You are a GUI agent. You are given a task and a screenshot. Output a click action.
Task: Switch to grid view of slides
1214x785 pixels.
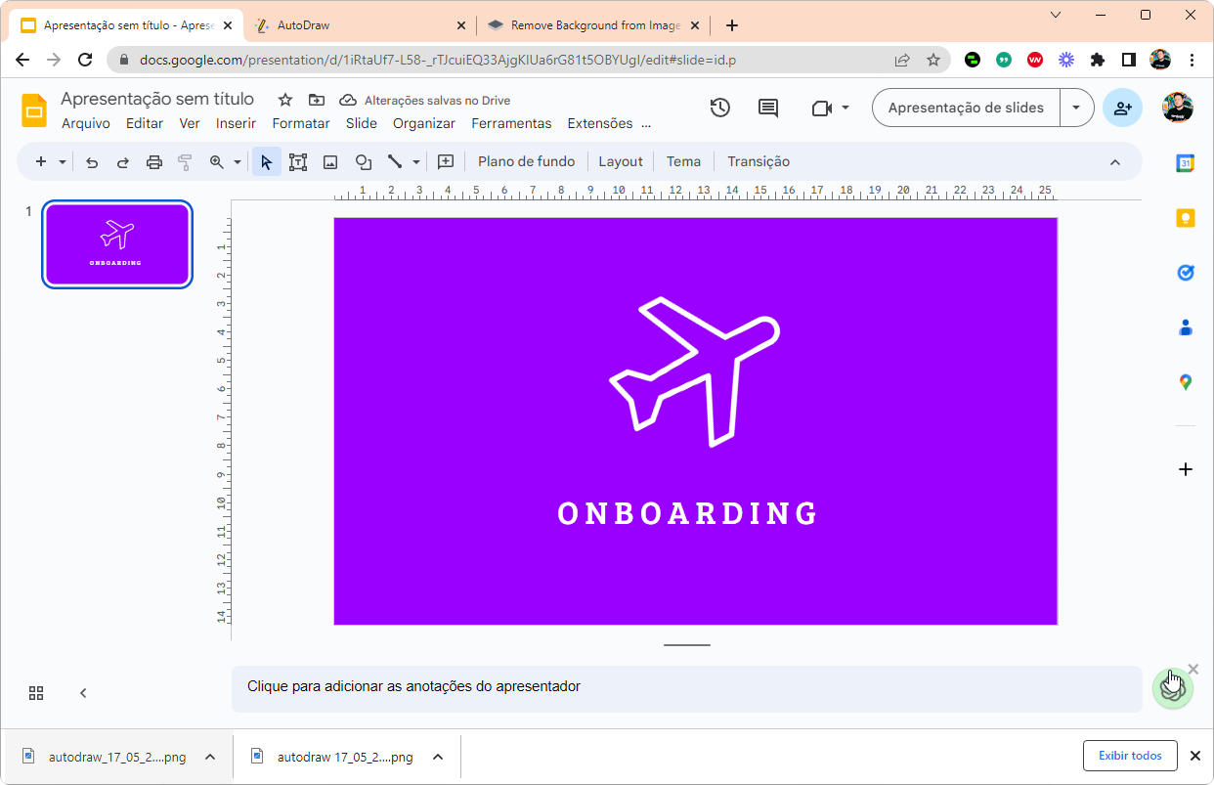[x=36, y=693]
